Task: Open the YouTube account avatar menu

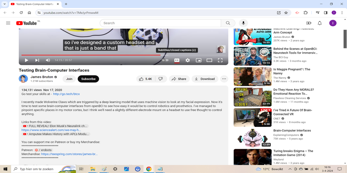Action: point(333,23)
